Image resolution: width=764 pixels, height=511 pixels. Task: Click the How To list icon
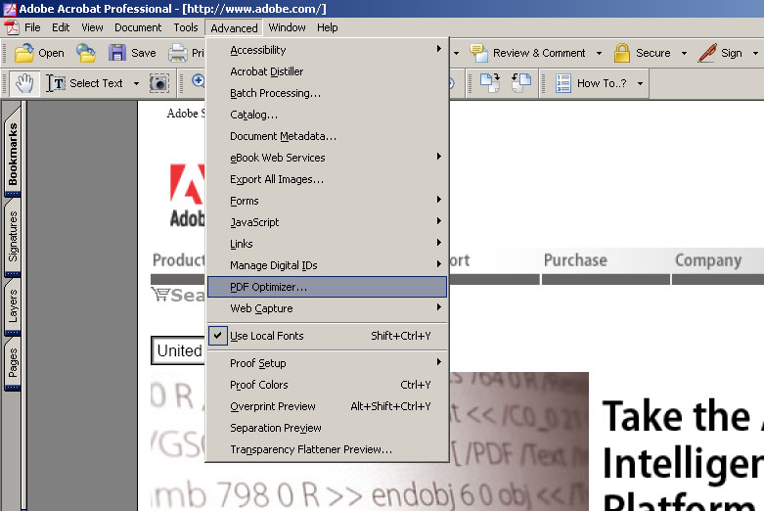point(563,83)
